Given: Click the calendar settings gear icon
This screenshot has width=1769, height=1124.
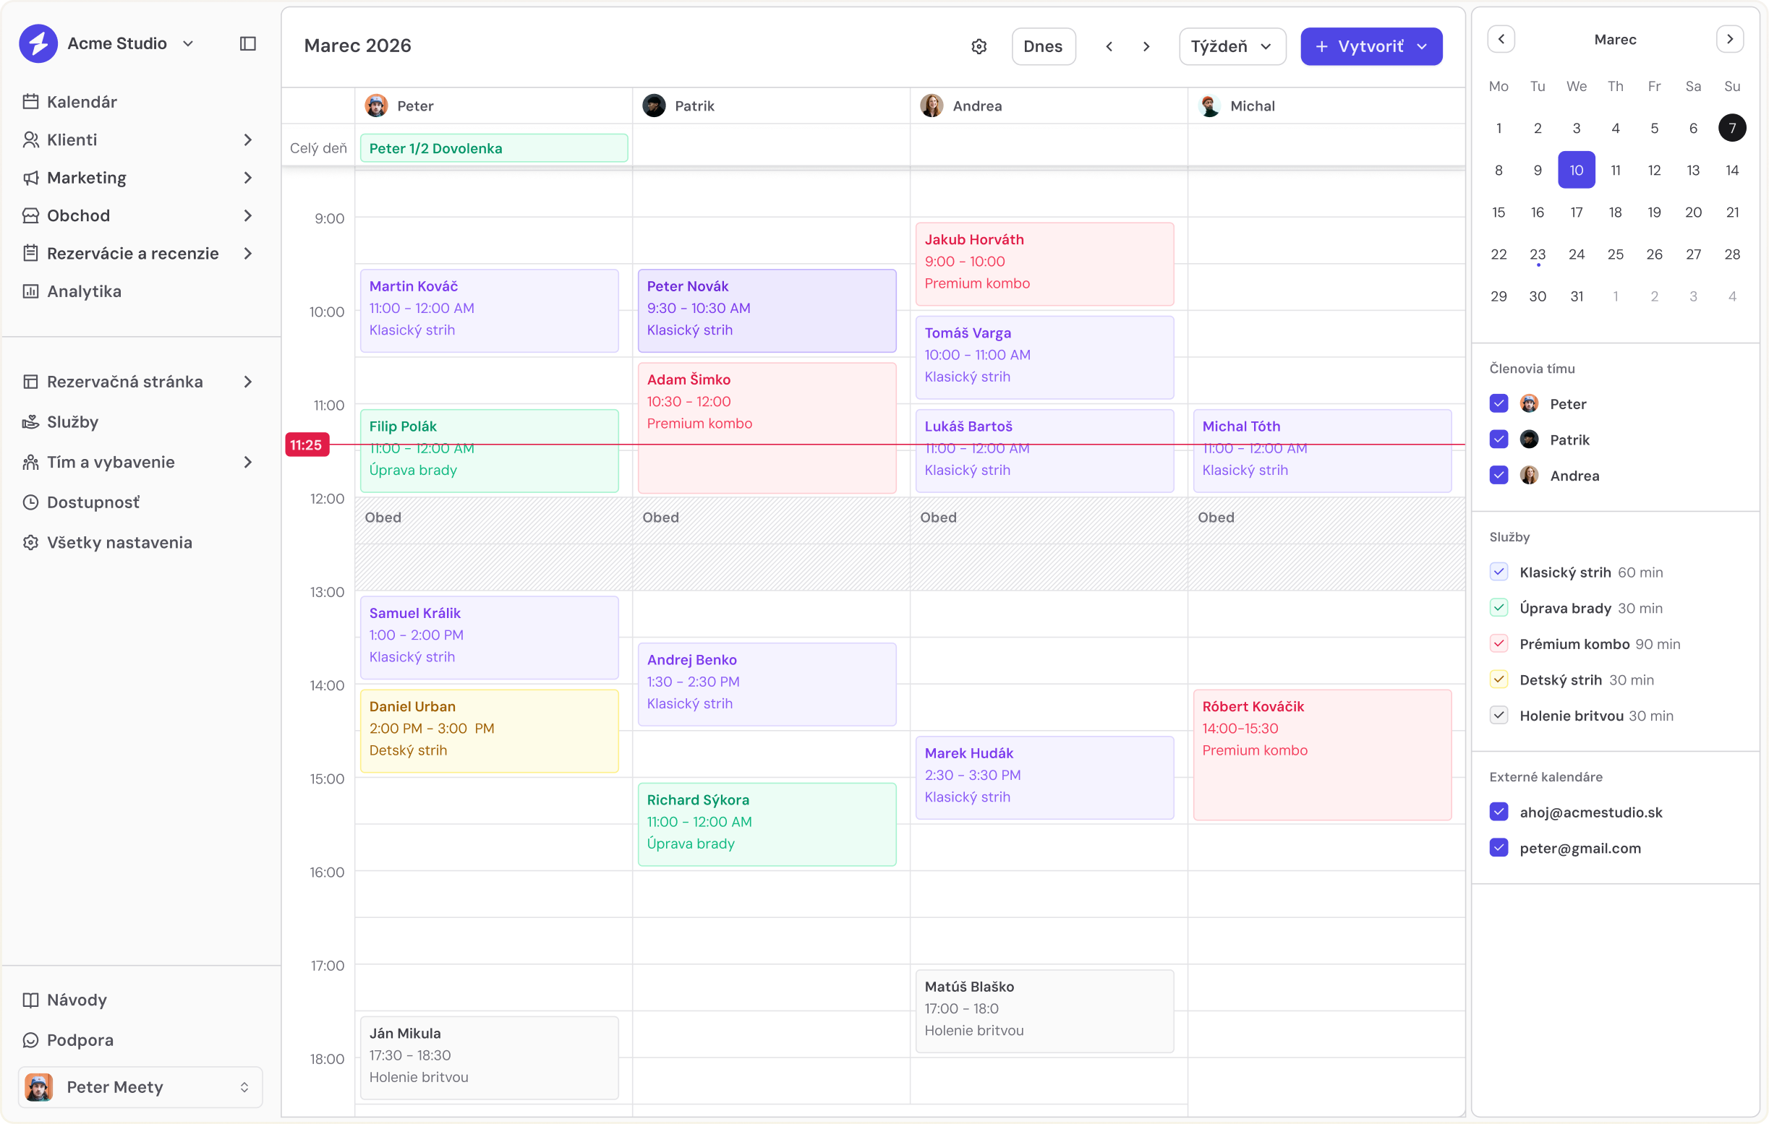Looking at the screenshot, I should pos(979,46).
